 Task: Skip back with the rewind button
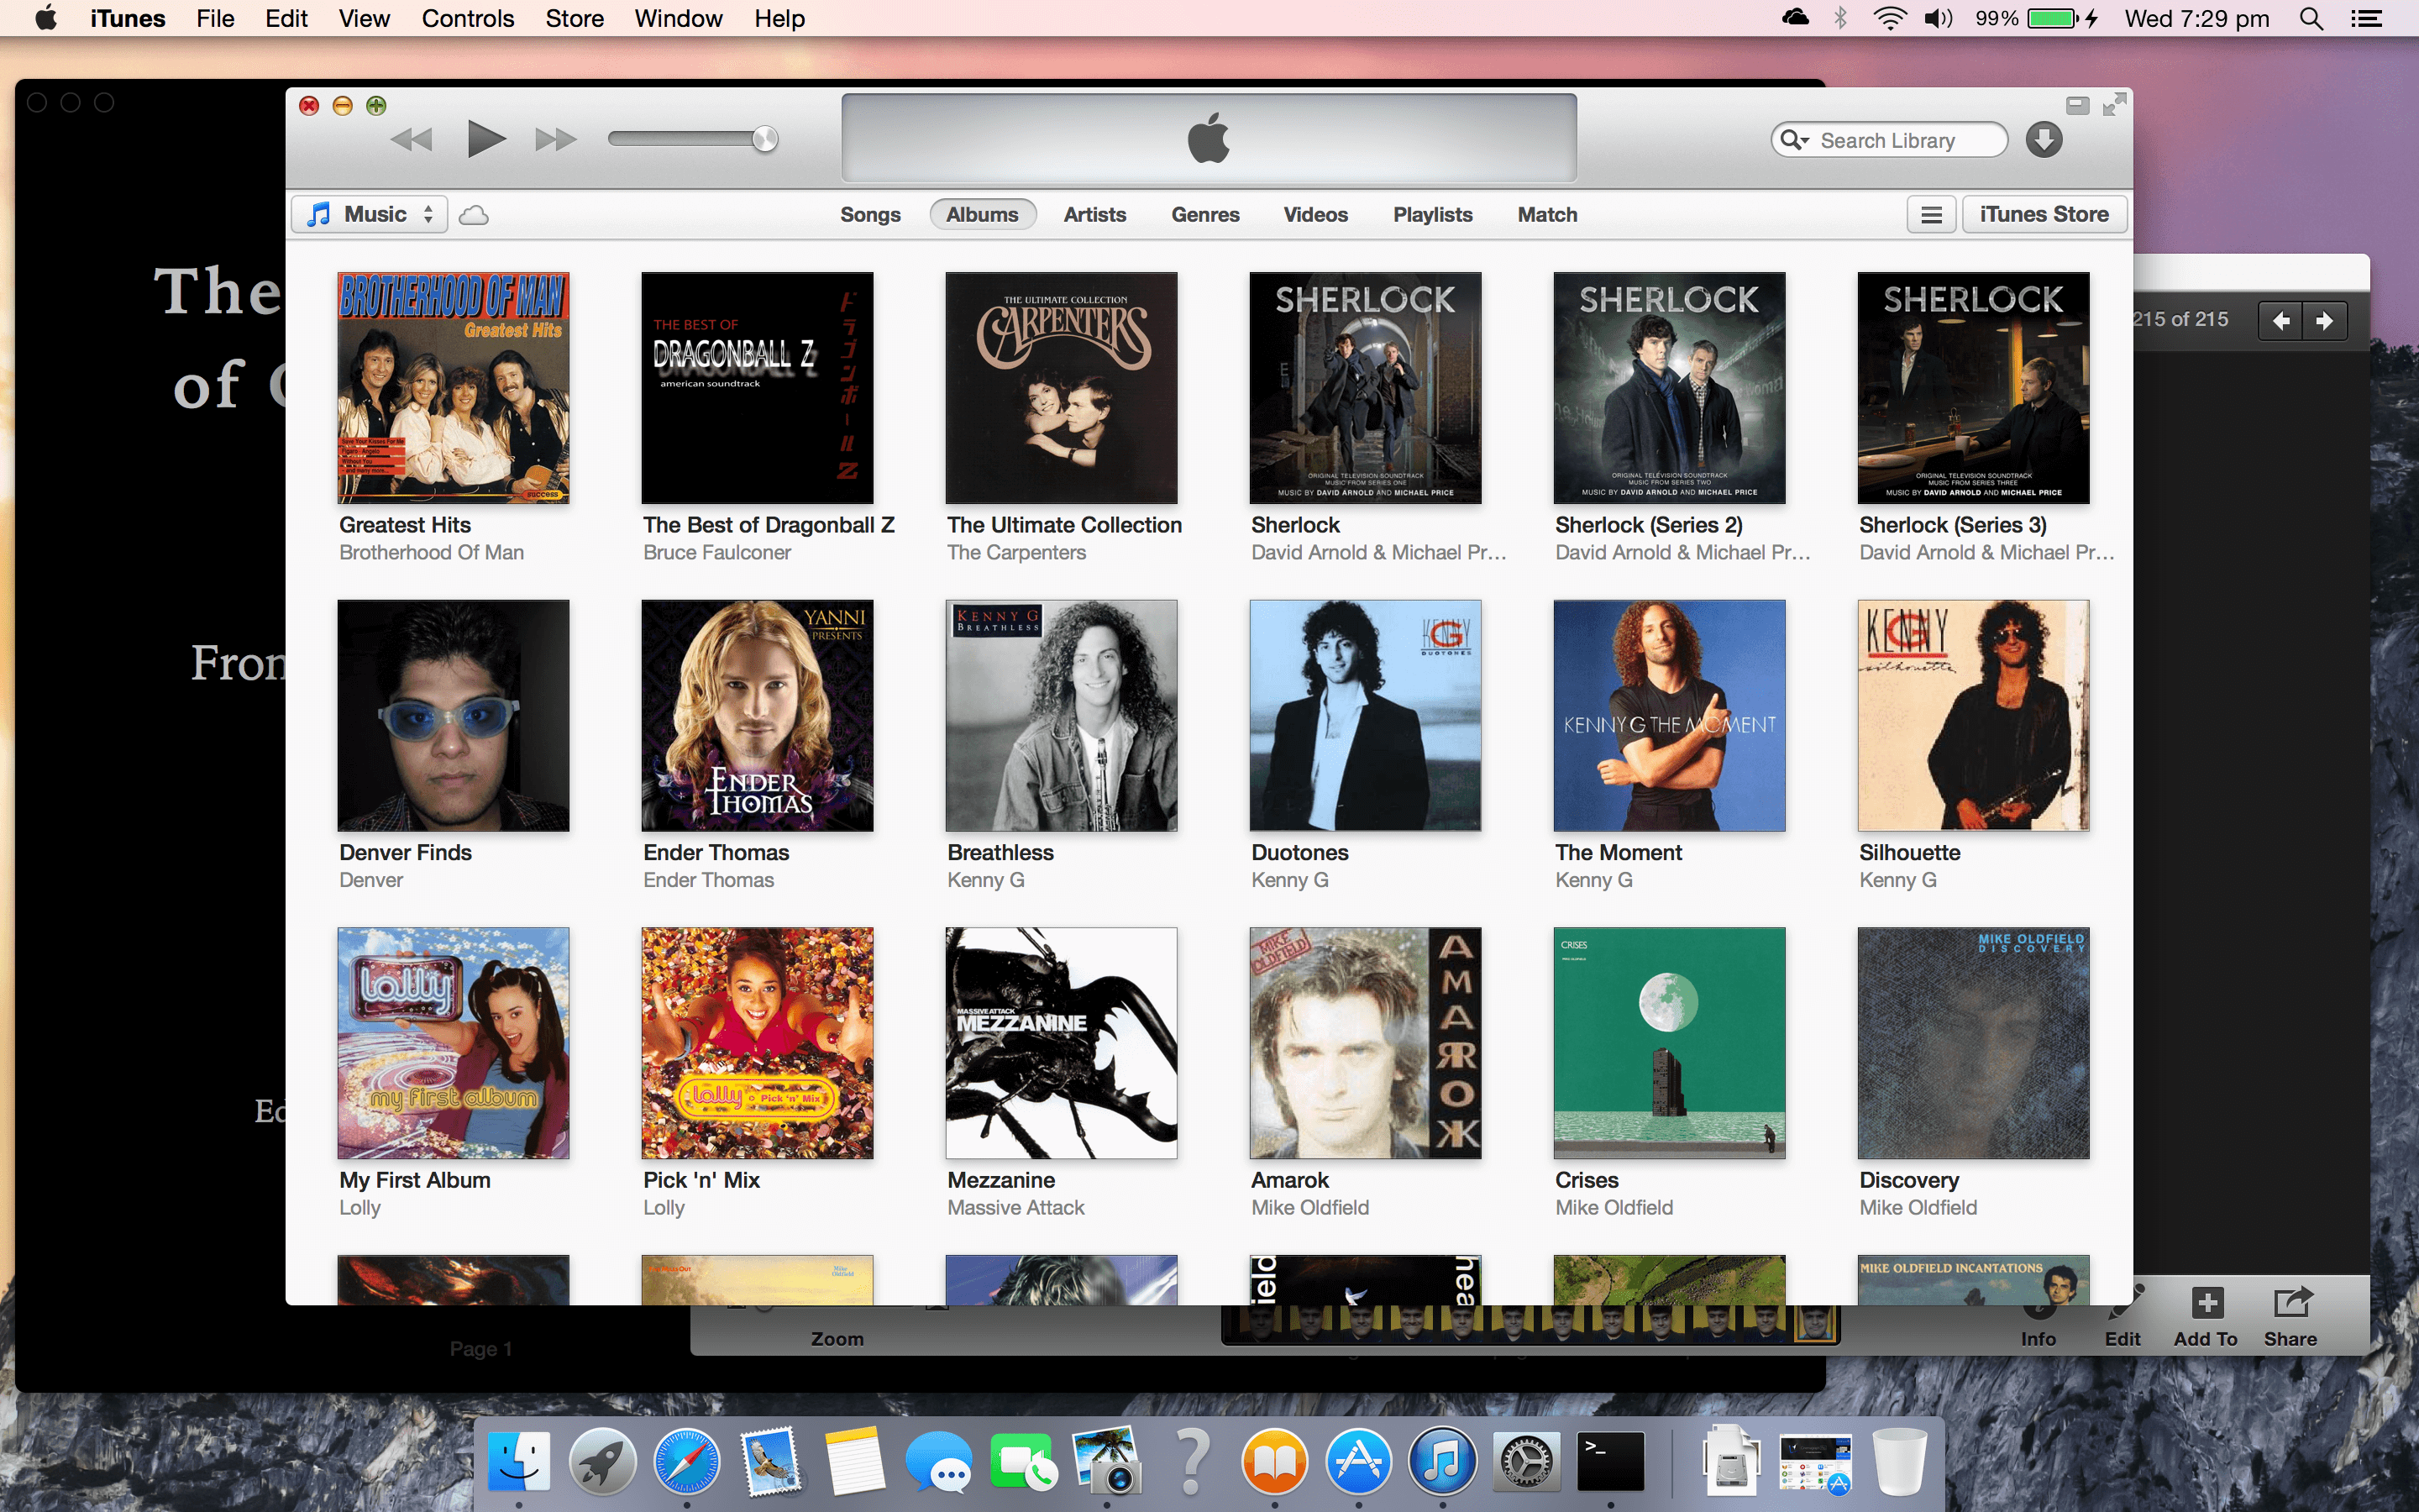411,139
